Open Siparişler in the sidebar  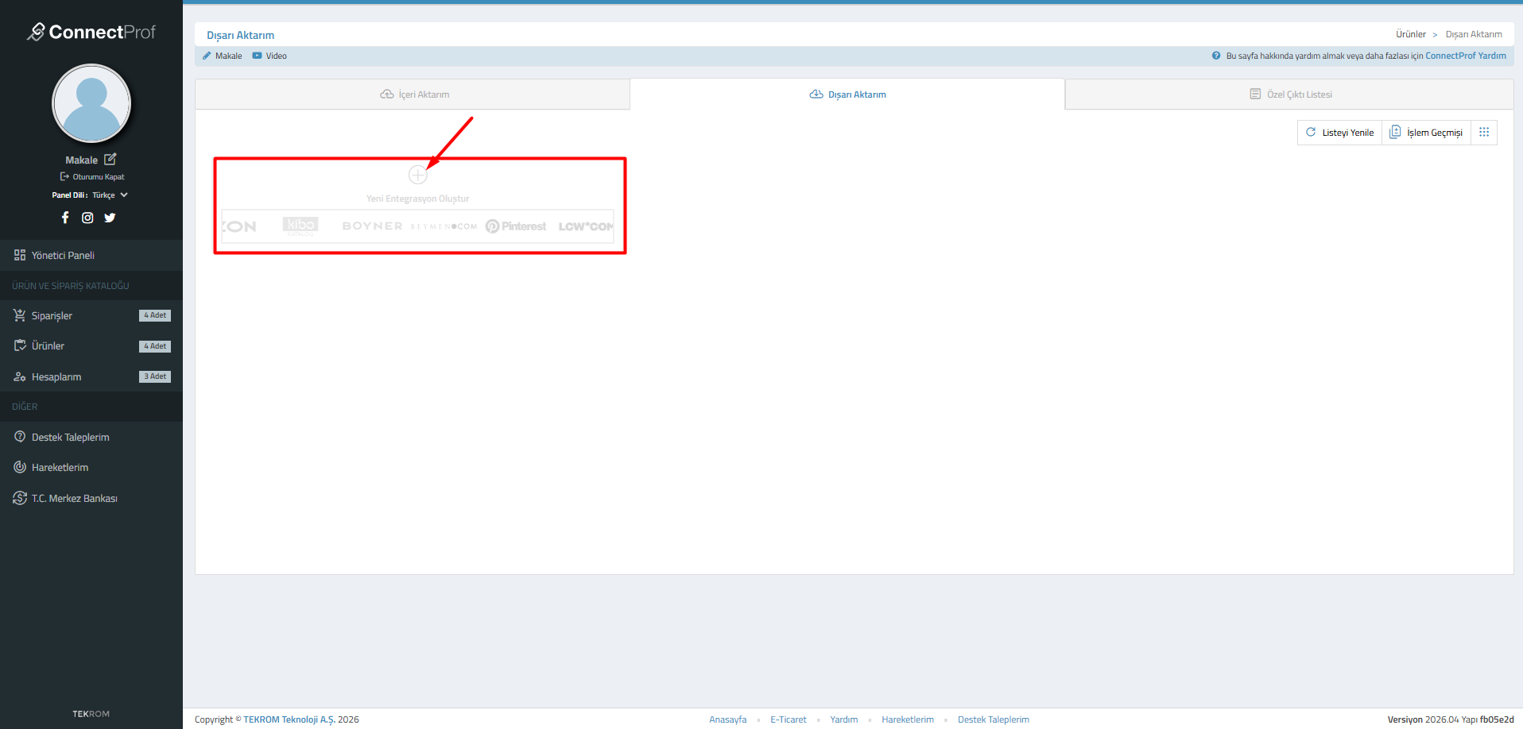coord(52,316)
